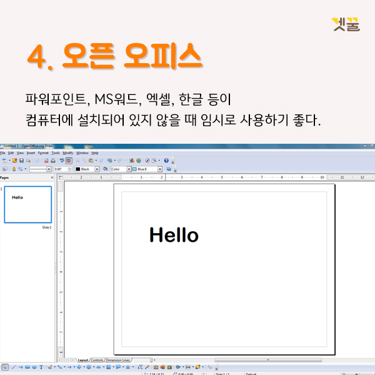This screenshot has width=375, height=375.
Task: Toggle AutoSpellcheck ABC icon
Action: tap(69, 161)
